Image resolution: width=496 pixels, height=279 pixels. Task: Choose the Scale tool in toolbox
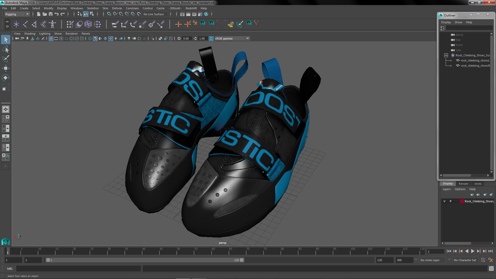pos(6,87)
